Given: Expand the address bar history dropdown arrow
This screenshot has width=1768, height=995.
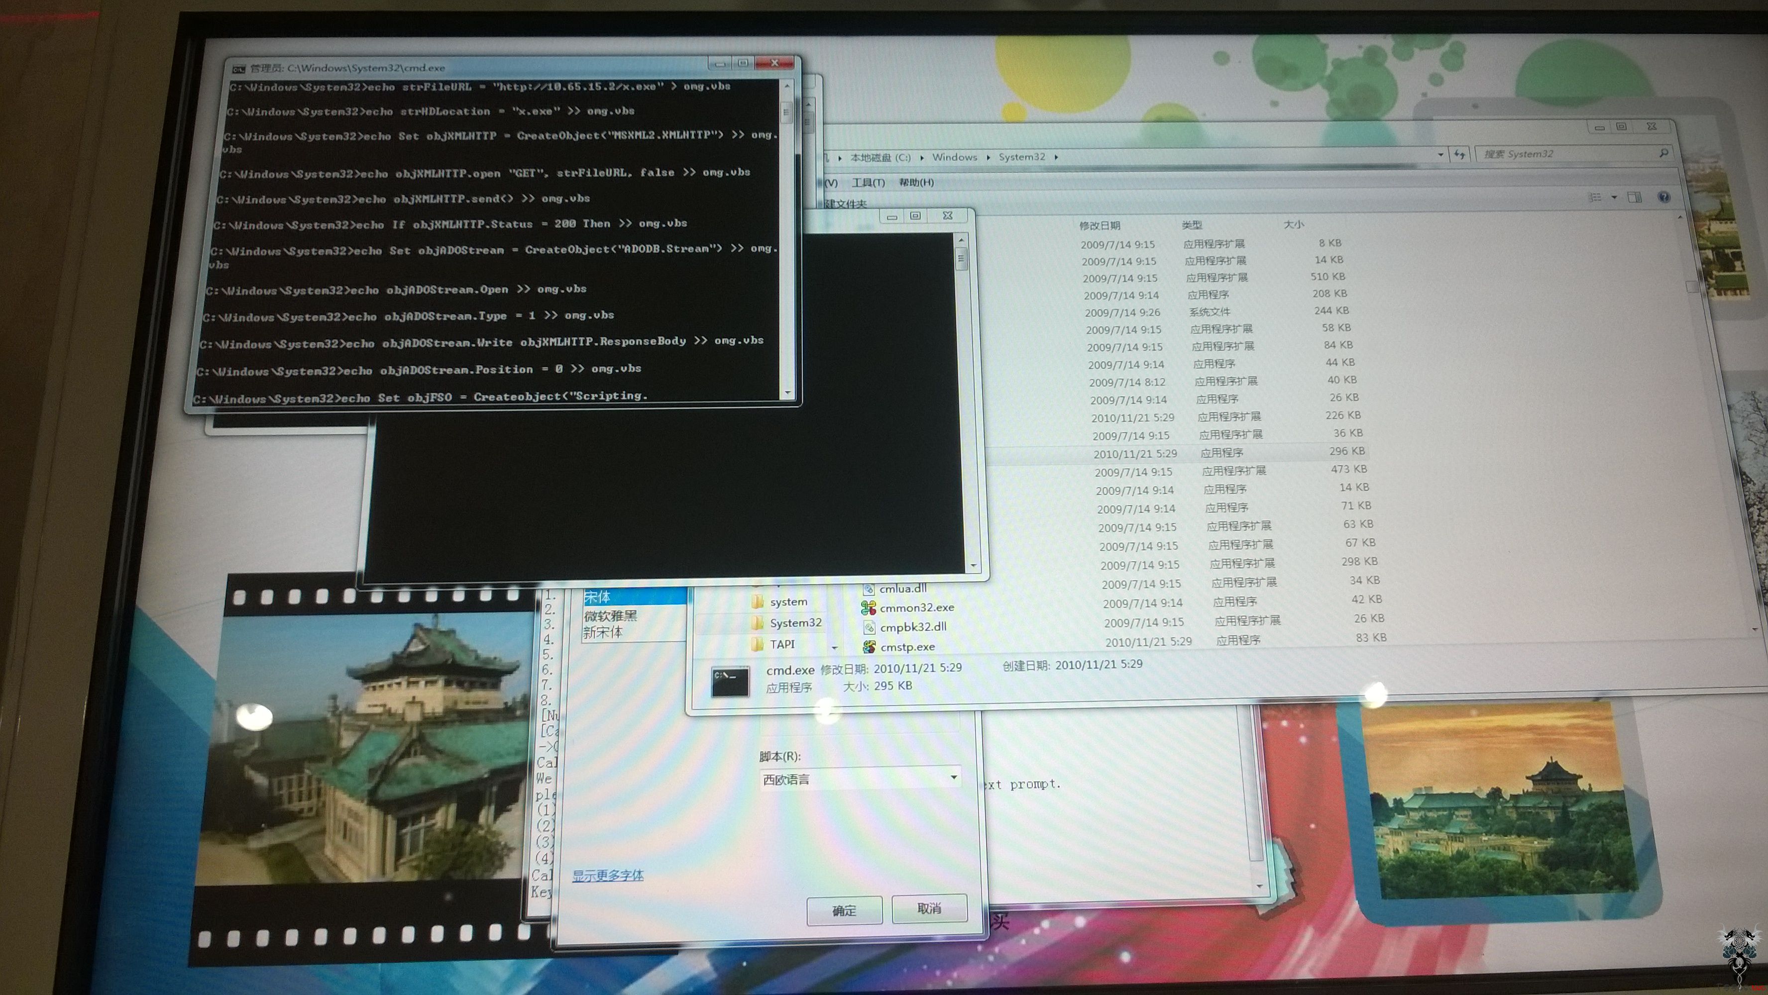Looking at the screenshot, I should [1440, 155].
